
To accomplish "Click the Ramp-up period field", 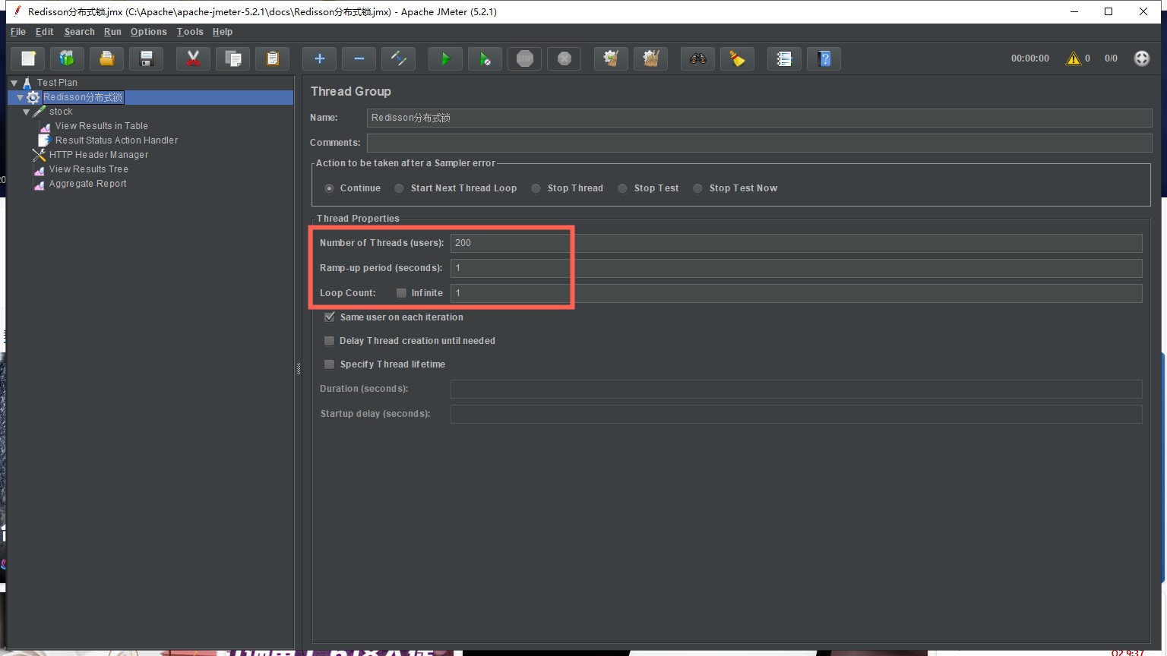I will click(x=796, y=268).
